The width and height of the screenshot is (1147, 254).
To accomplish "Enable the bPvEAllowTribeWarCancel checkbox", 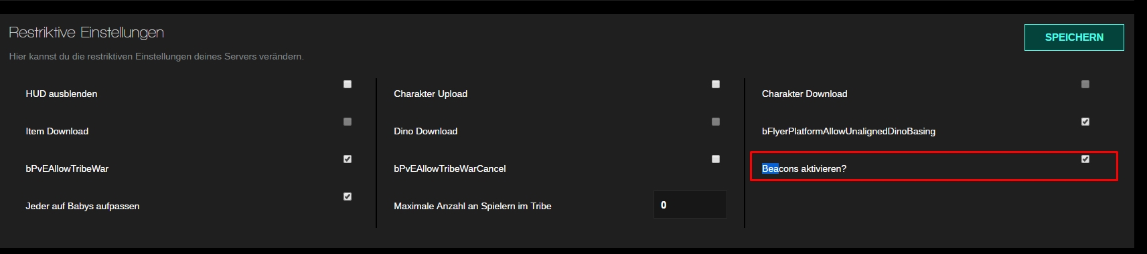I will 716,159.
